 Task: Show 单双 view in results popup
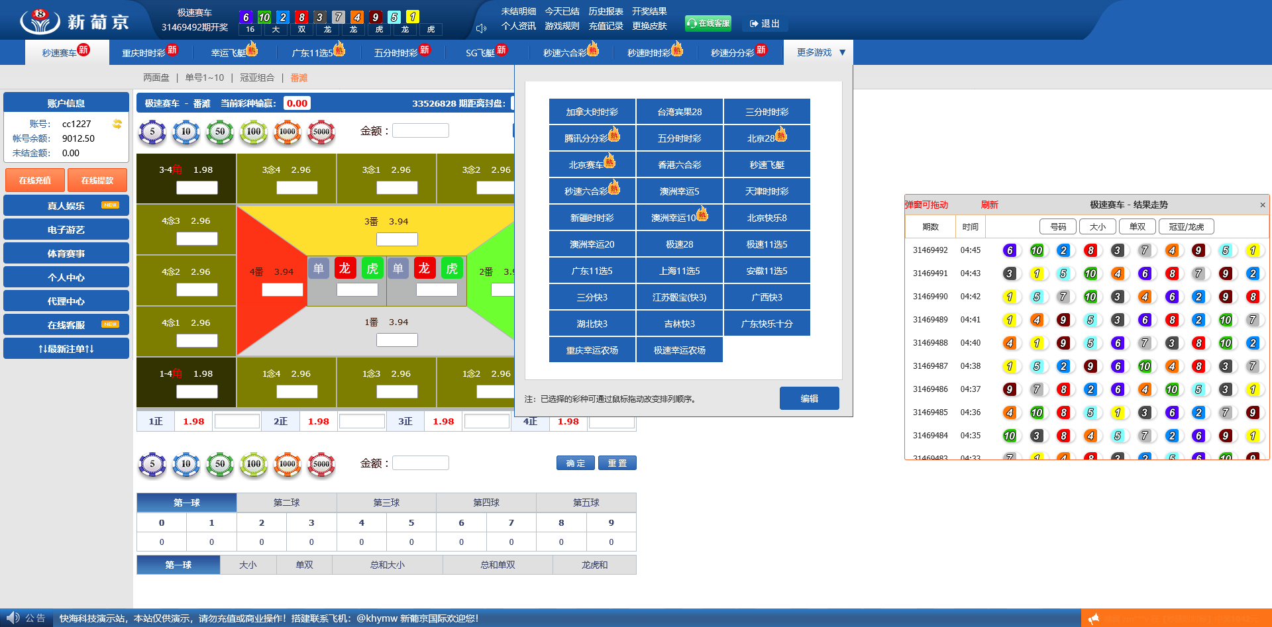(1138, 226)
